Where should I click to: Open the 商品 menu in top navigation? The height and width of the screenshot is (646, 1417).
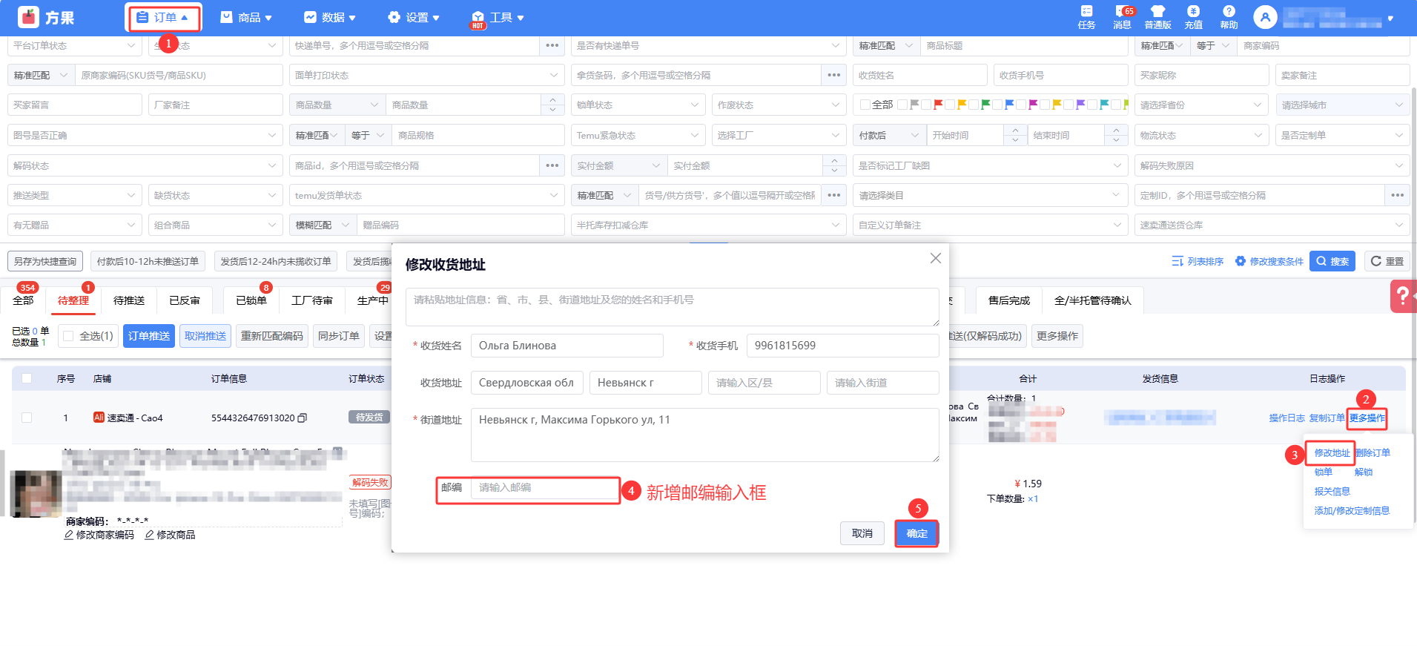click(247, 18)
